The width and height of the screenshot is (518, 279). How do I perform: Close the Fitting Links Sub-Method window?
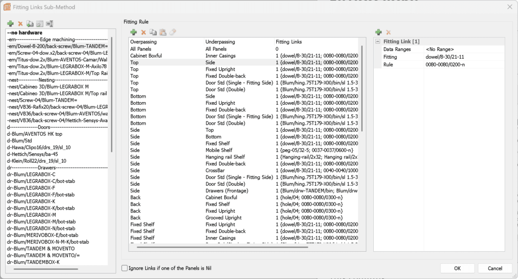coord(510,7)
